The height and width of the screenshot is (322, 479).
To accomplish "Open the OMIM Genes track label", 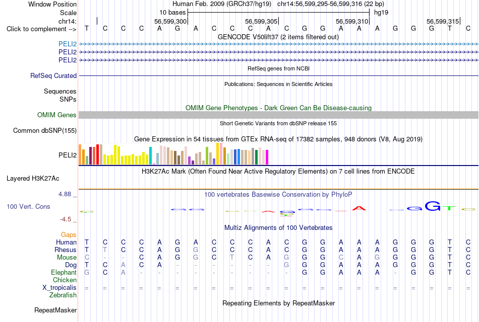I will pos(57,115).
